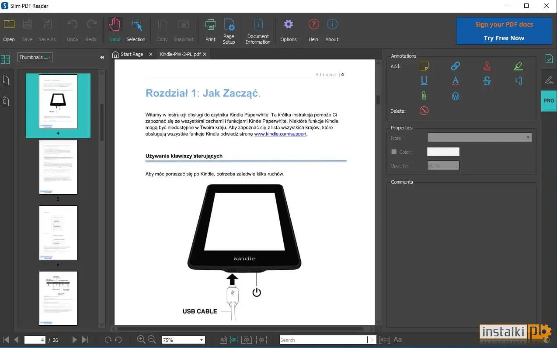Click the red Delete annotation icon

[x=424, y=111]
